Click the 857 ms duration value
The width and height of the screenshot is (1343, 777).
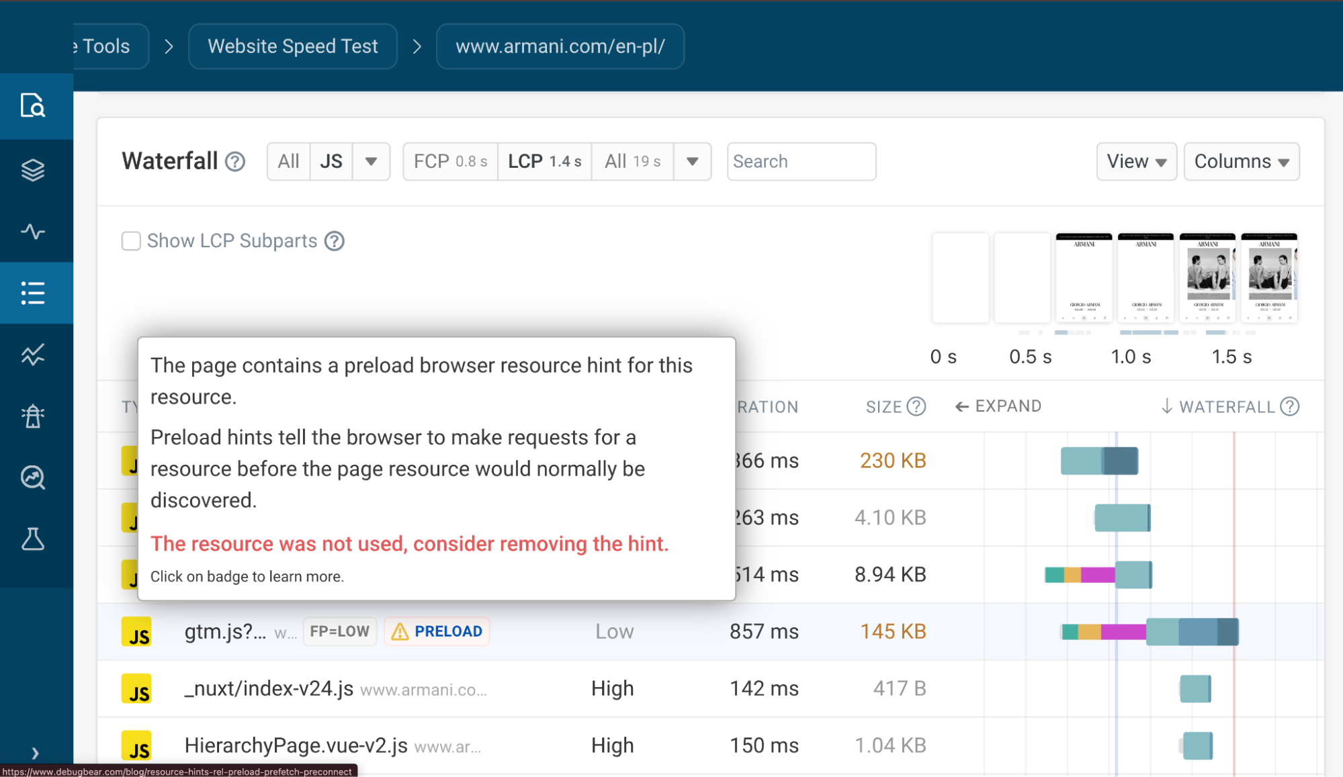click(x=764, y=631)
